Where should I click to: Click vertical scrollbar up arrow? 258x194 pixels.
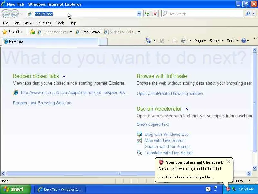click(255, 50)
